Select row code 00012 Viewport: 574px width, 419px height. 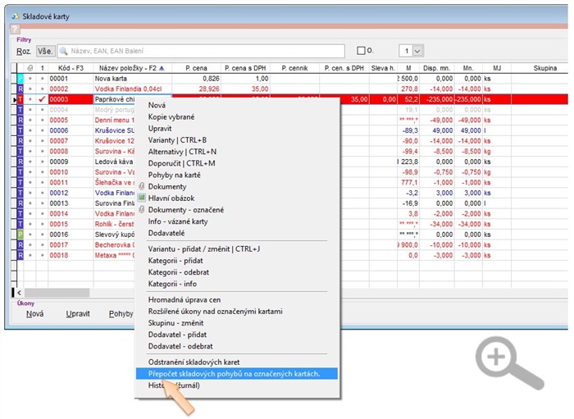(59, 193)
